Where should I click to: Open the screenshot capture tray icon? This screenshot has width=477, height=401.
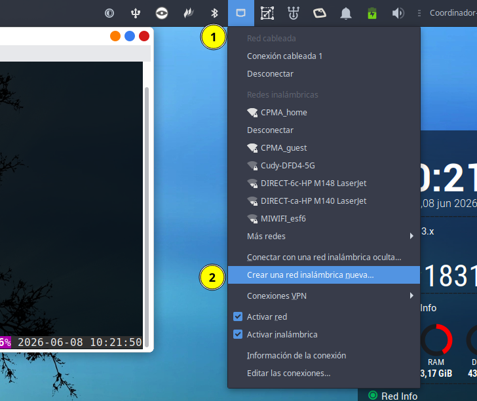(267, 13)
